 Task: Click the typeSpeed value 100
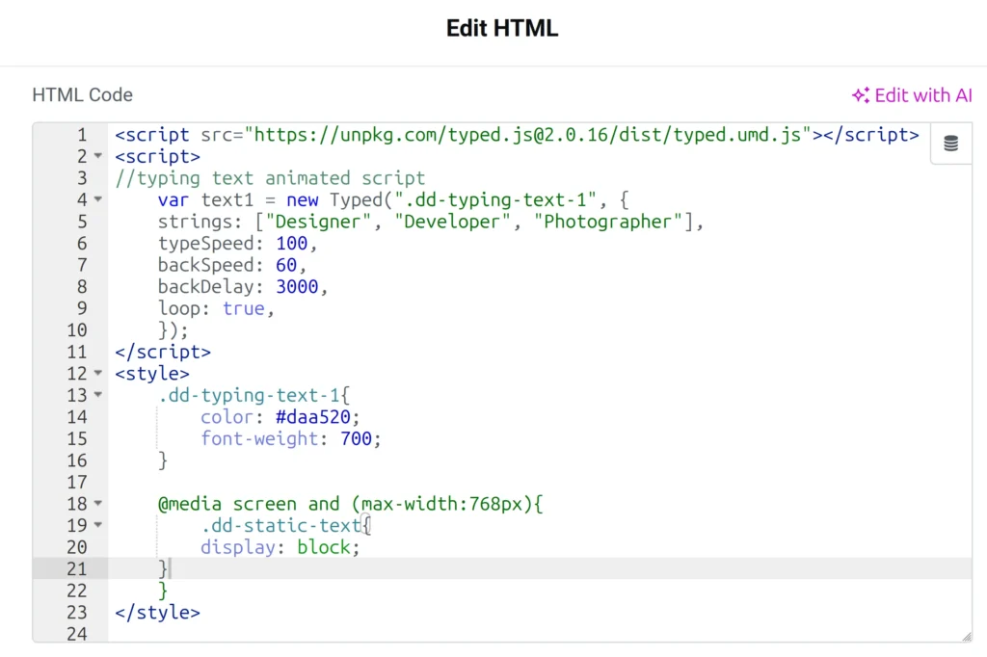(291, 243)
